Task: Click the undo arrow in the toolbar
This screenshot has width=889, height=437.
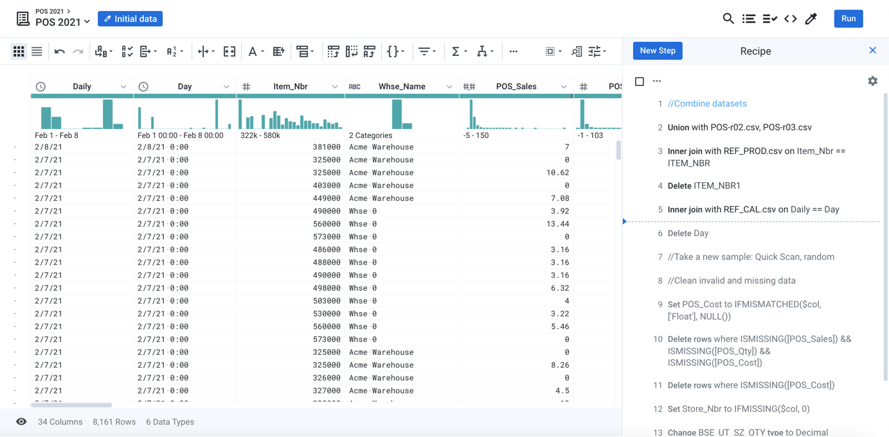Action: (x=60, y=51)
